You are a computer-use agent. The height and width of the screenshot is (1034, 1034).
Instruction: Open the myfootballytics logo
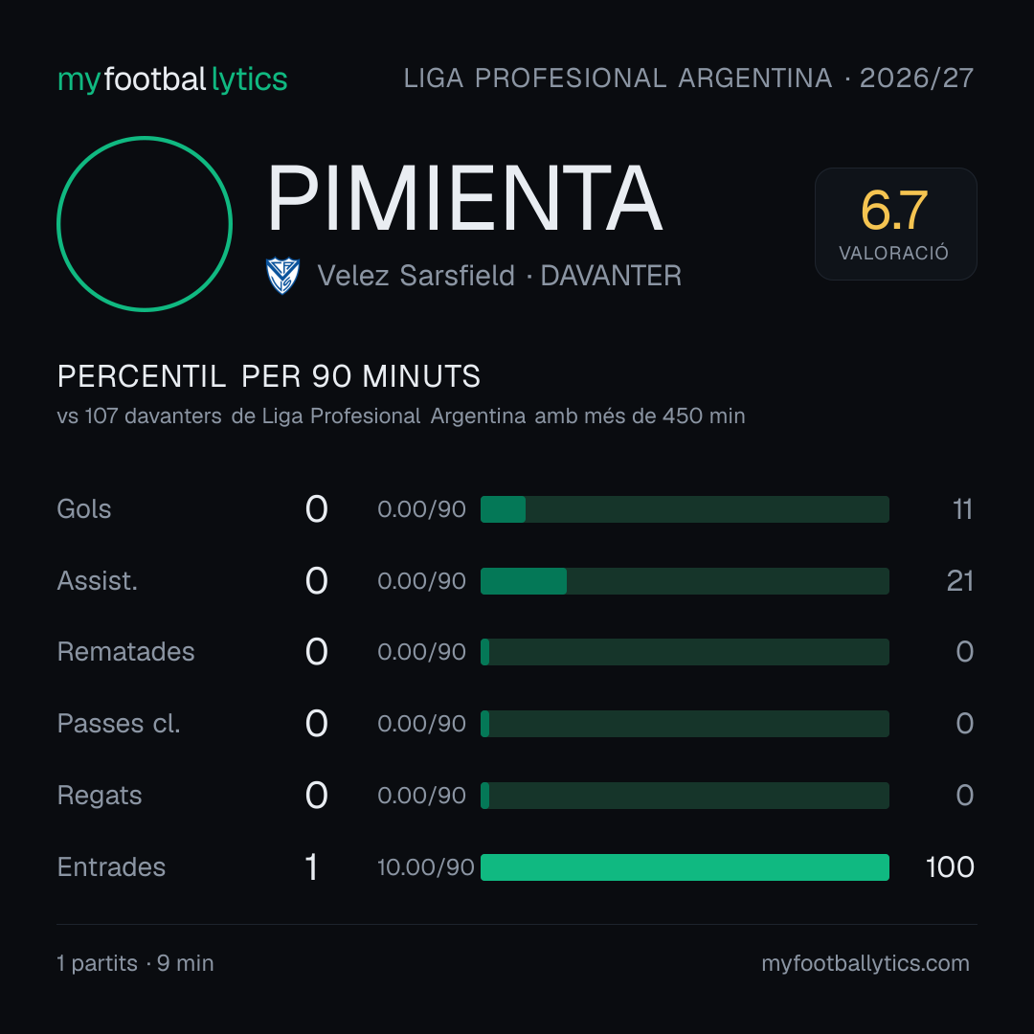pyautogui.click(x=172, y=79)
